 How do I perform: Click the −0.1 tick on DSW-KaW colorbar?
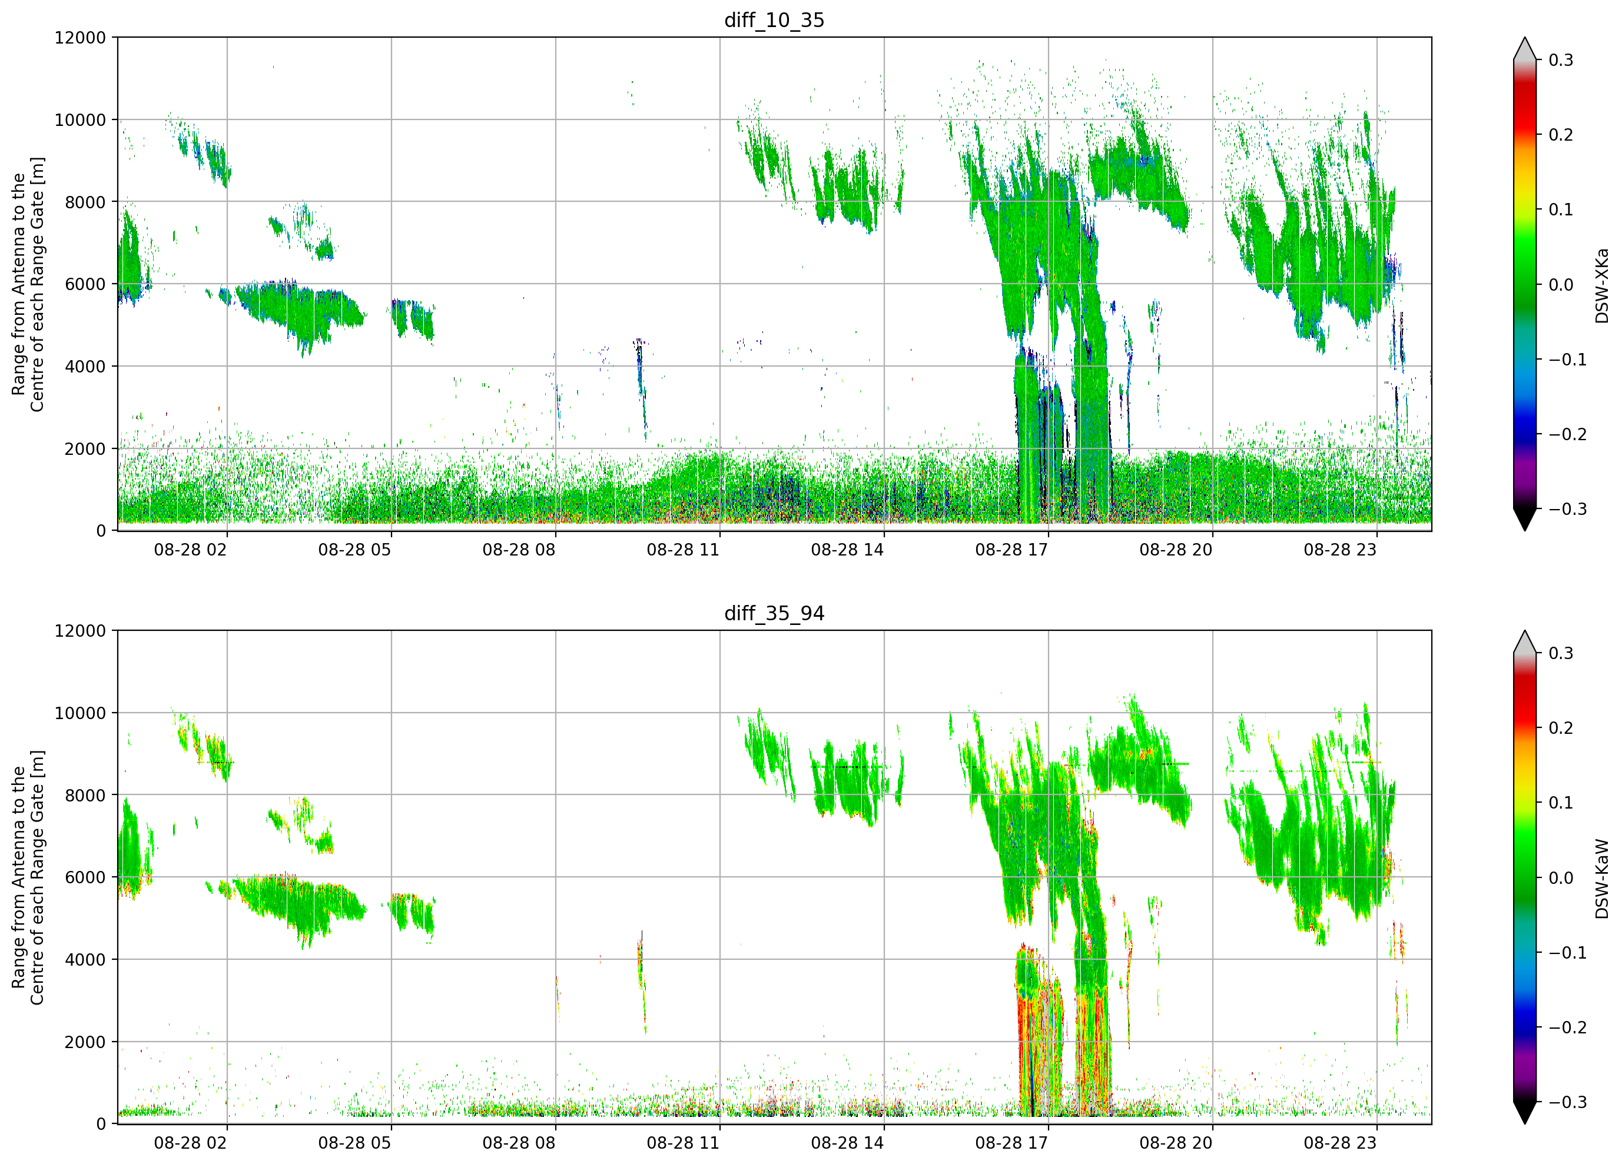(x=1568, y=952)
